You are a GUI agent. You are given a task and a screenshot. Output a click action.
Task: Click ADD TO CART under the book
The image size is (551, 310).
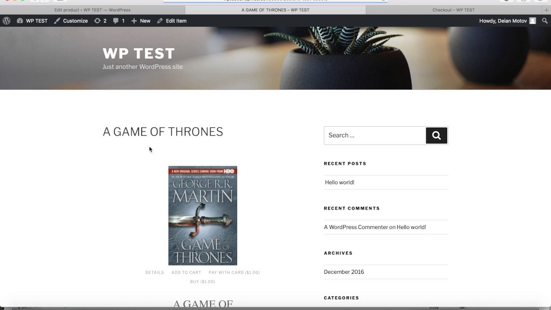(x=186, y=273)
